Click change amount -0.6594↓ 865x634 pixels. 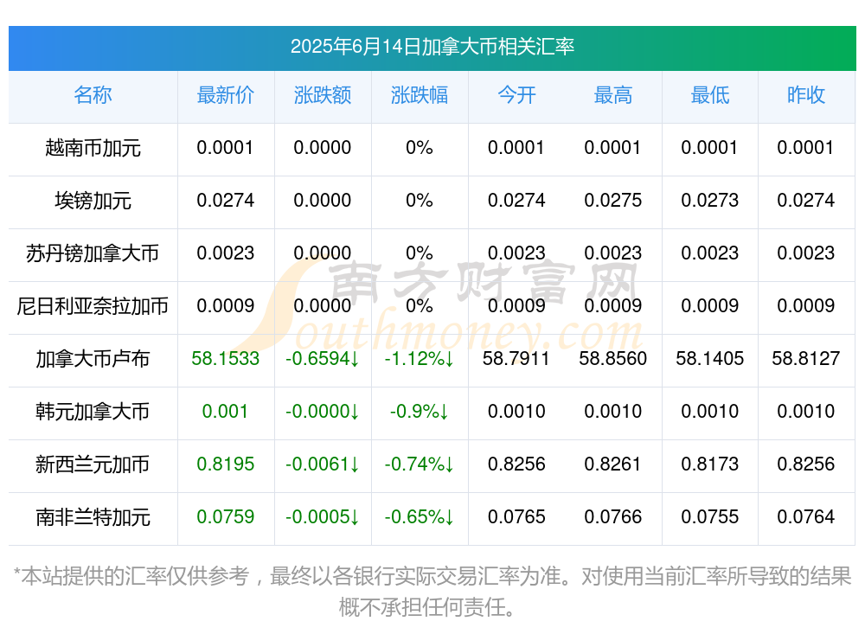322,359
